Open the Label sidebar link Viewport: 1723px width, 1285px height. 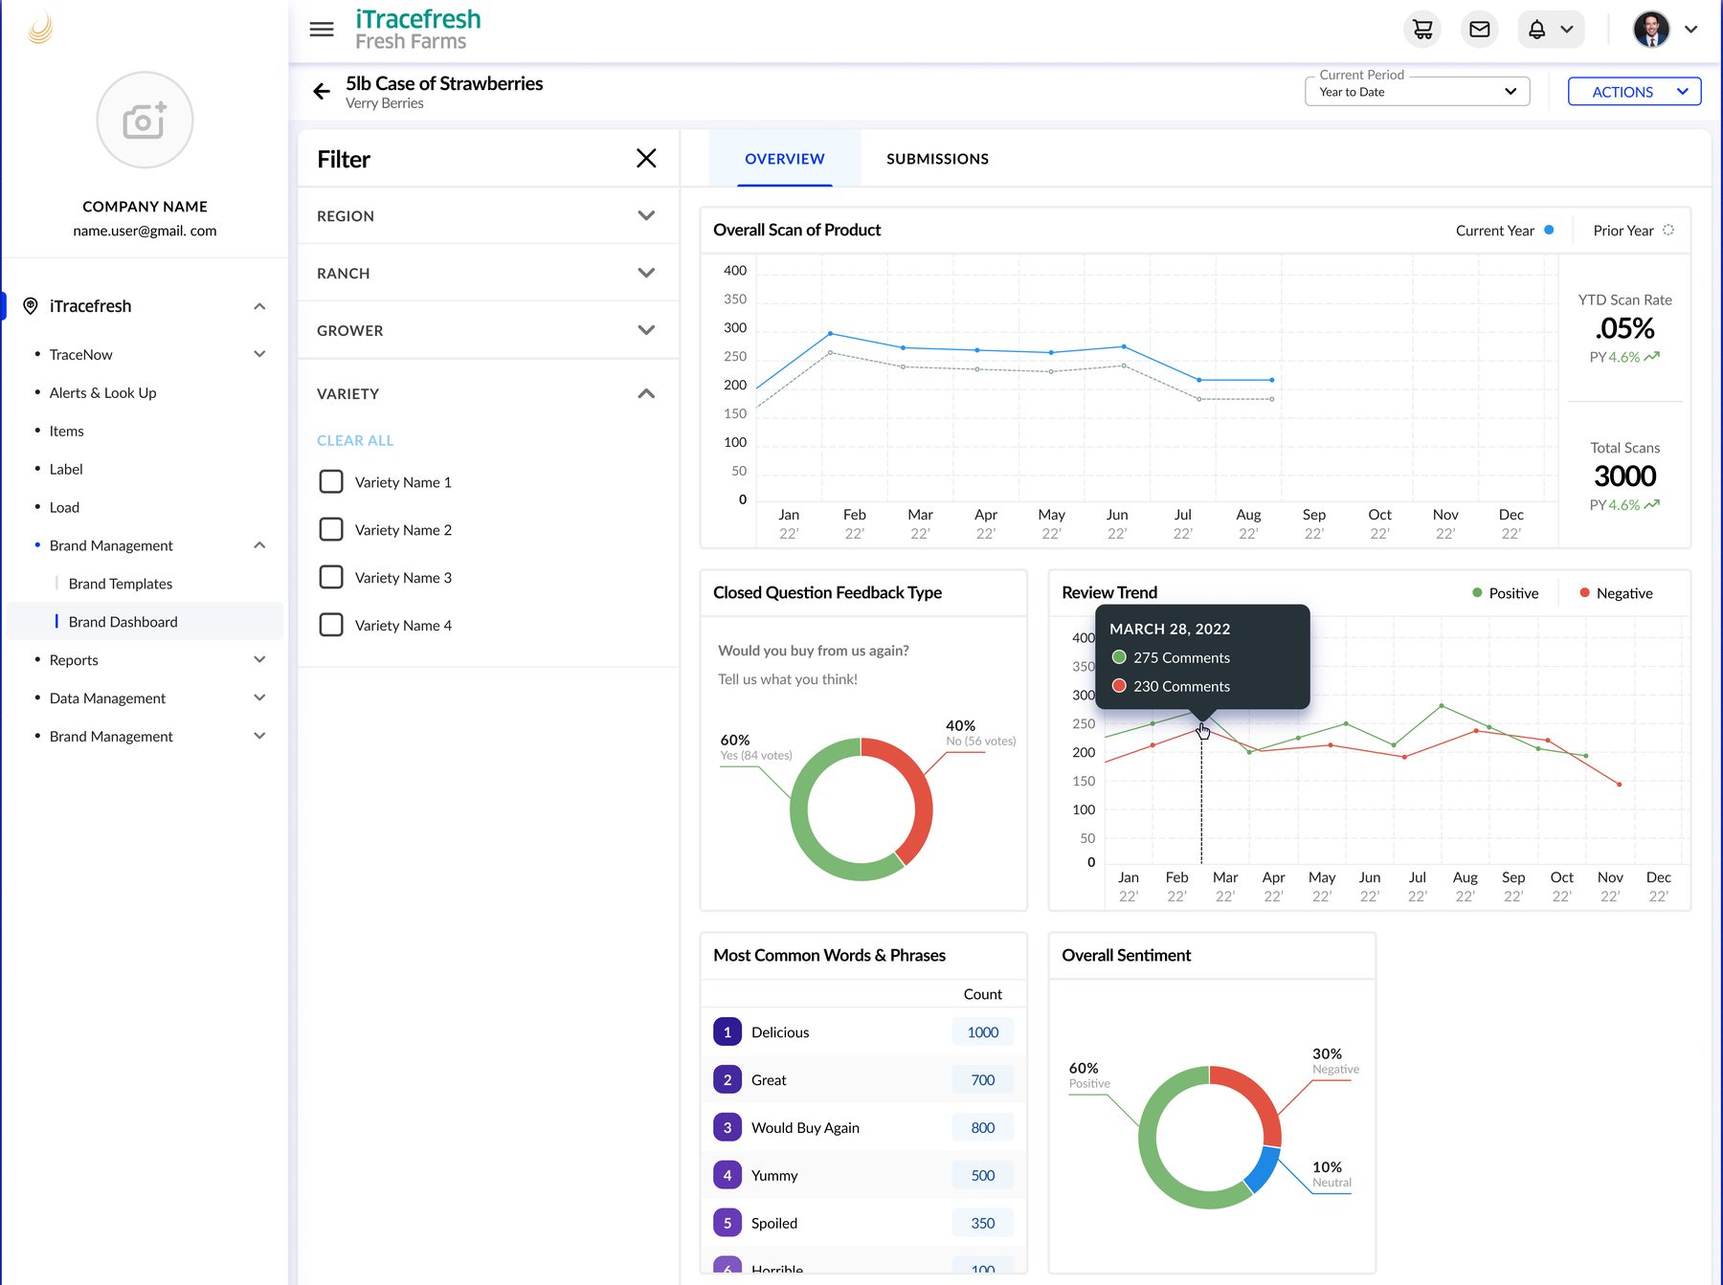coord(66,469)
